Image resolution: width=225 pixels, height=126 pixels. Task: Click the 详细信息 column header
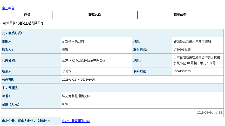pos(180,15)
